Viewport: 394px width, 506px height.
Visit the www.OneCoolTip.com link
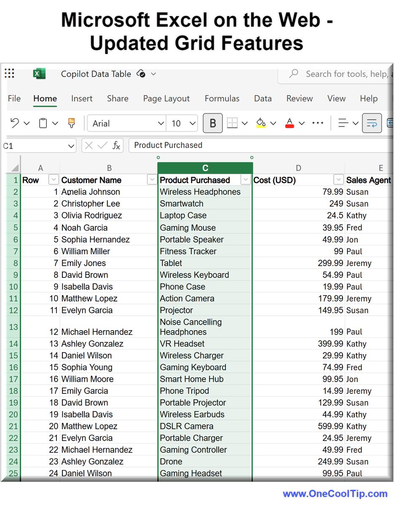334,494
